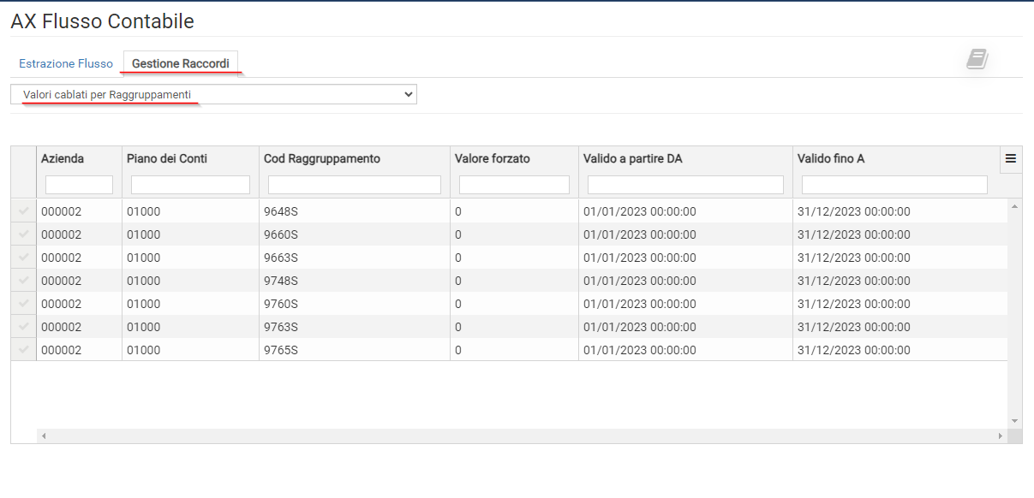This screenshot has width=1034, height=498.
Task: Click checkmark icon for row 9760S
Action: click(24, 303)
